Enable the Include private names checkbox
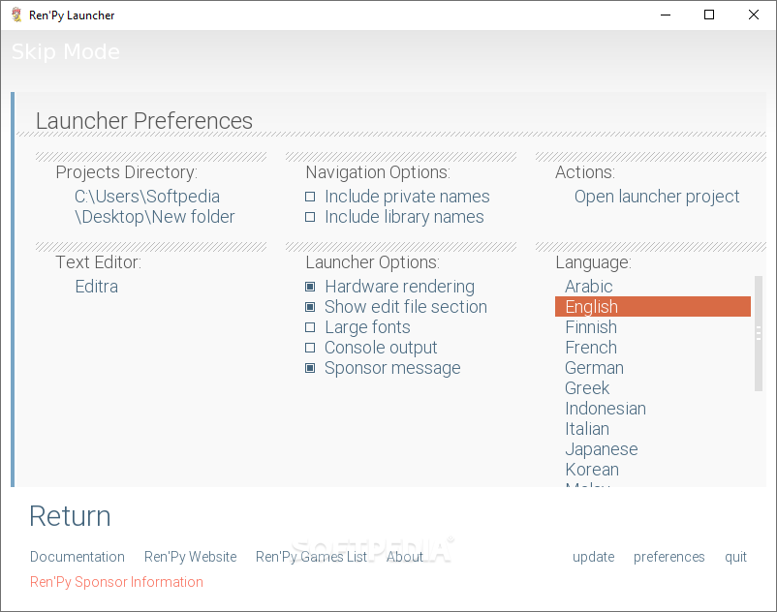This screenshot has height=612, width=777. click(x=310, y=198)
